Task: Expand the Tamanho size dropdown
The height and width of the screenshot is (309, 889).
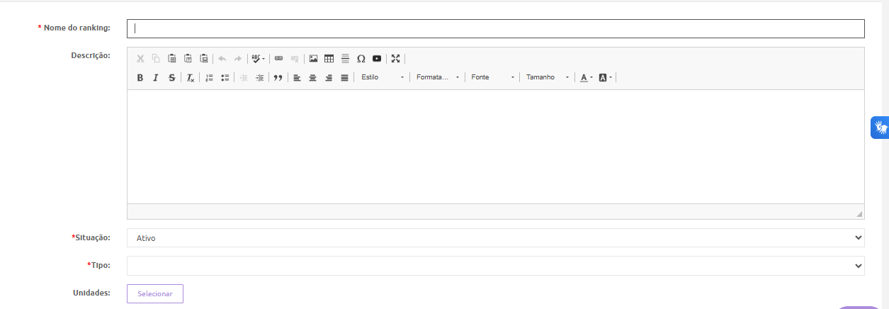Action: [547, 77]
